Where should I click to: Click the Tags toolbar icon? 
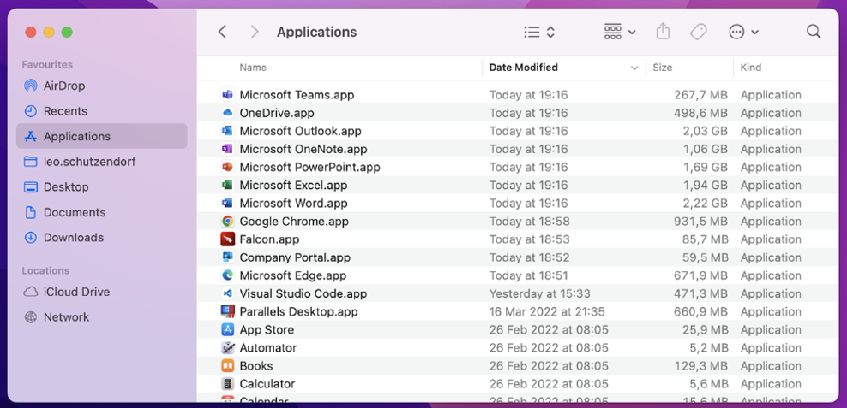point(699,32)
